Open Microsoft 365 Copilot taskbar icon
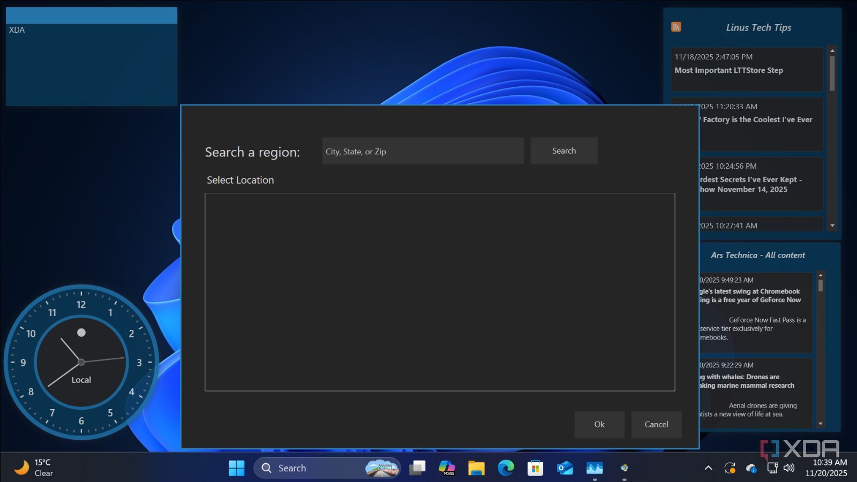 point(447,468)
